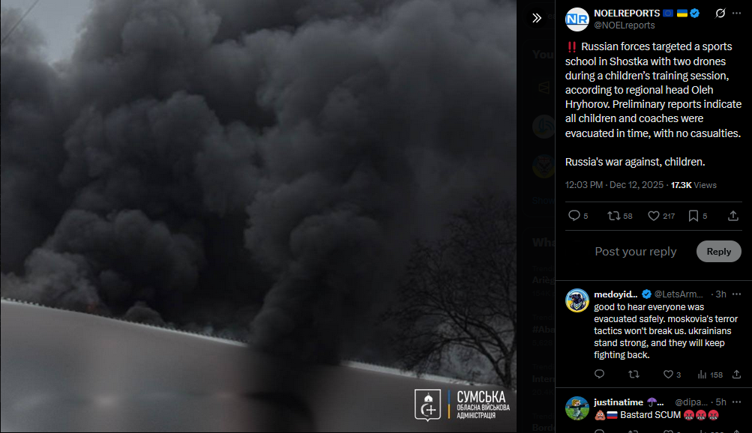Open the @dipa handle on justinatime's reply
The width and height of the screenshot is (752, 433).
(691, 402)
